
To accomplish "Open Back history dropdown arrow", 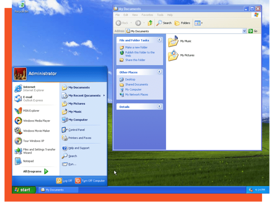I will [x=131, y=23].
